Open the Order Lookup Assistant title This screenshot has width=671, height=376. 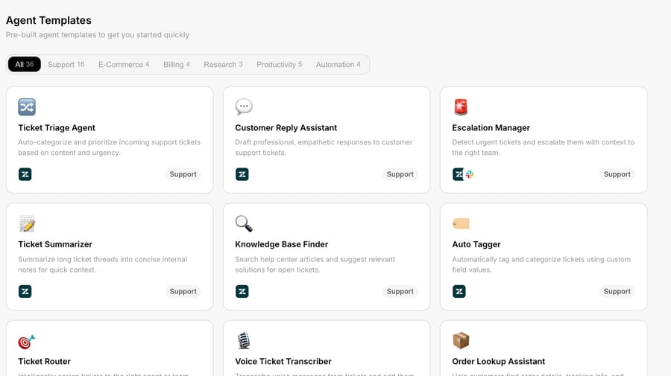click(499, 361)
